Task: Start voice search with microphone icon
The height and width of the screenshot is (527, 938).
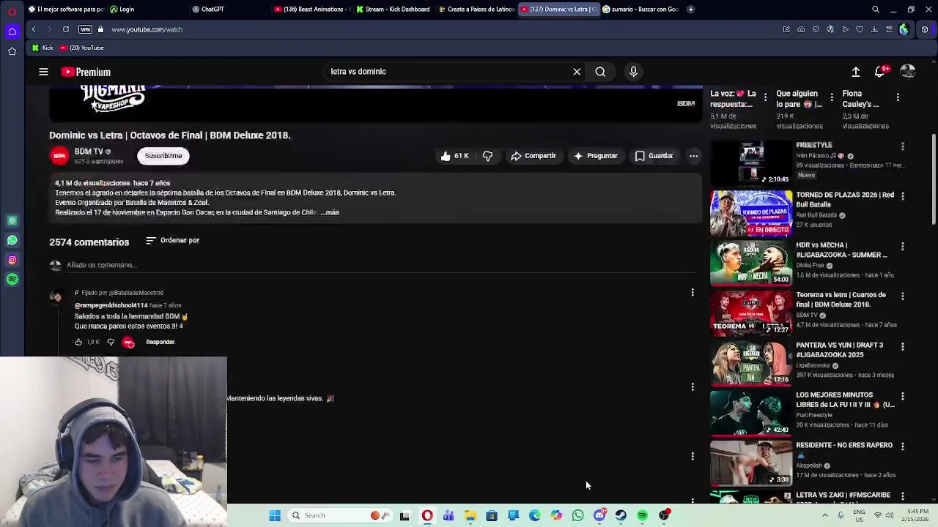Action: (633, 72)
